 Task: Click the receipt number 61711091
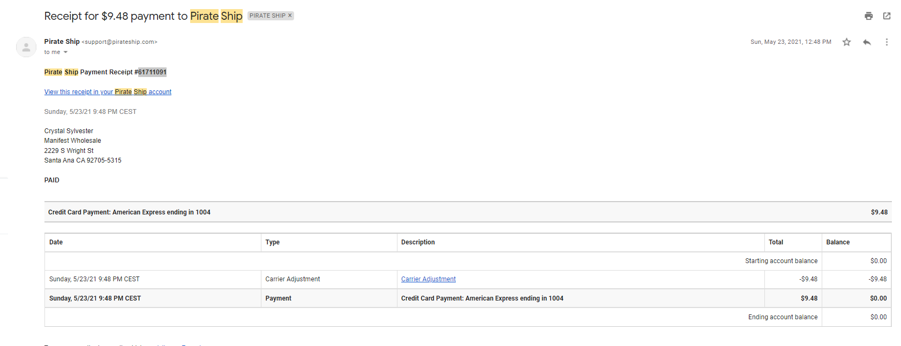152,72
